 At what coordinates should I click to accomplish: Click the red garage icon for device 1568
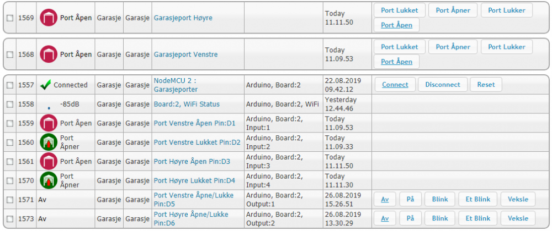tap(49, 54)
